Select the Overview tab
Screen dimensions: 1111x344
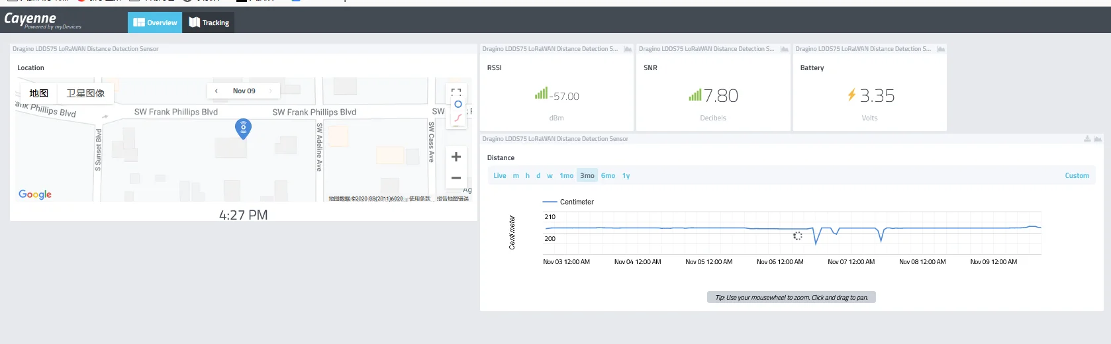tap(155, 22)
